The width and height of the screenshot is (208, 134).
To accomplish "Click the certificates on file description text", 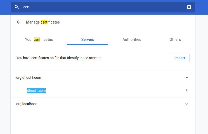I will pos(58,58).
